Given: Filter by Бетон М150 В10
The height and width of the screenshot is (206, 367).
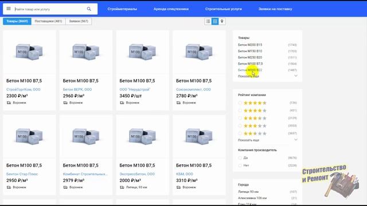Looking at the screenshot, I should pos(250,51).
